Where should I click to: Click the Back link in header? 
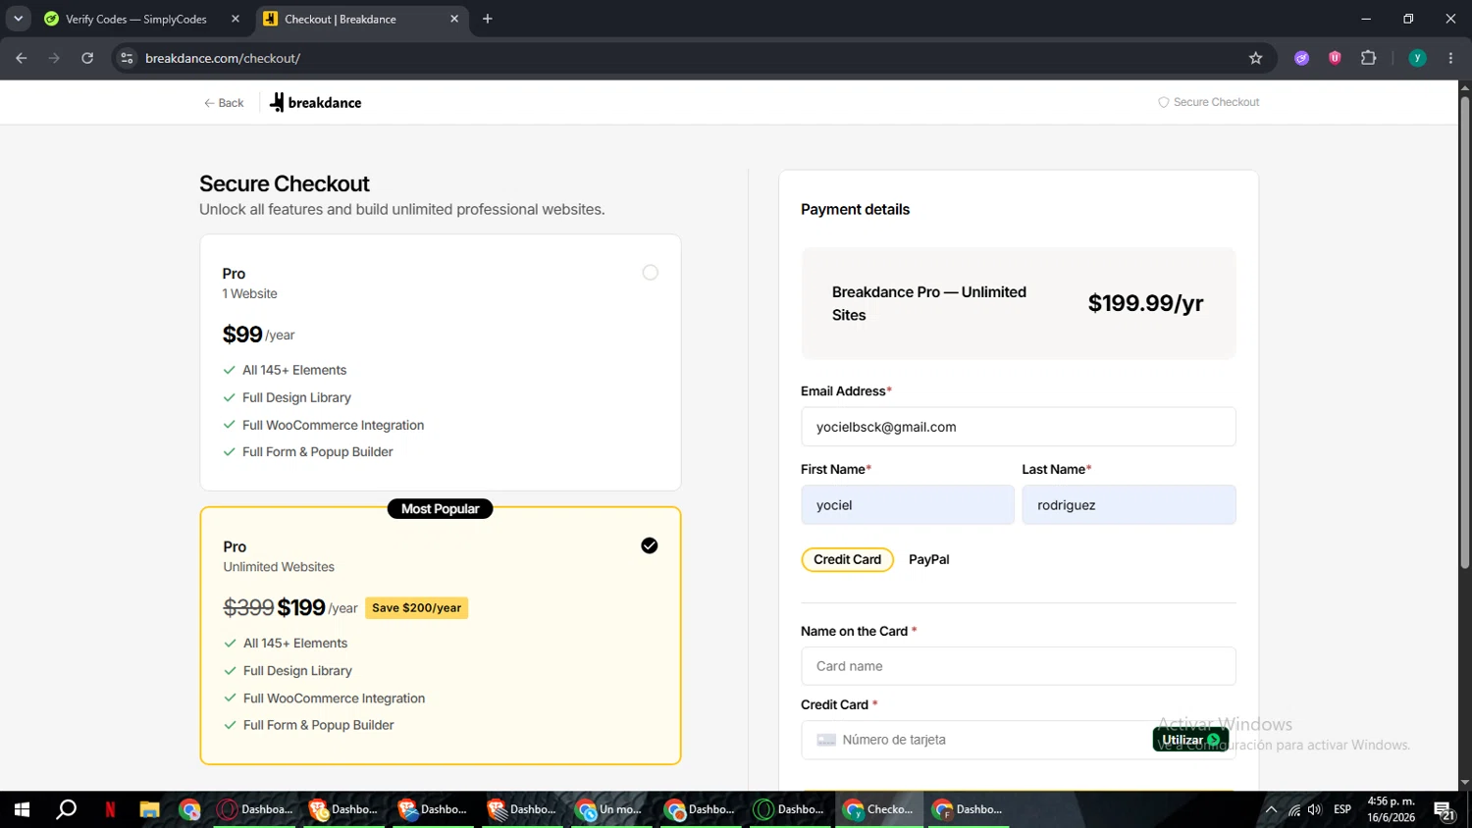point(224,103)
